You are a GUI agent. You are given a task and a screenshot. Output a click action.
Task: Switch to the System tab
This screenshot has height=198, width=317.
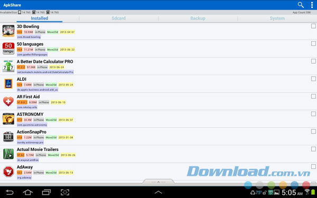pos(277,18)
